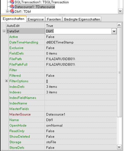The width and height of the screenshot is (125, 151).
Task: Collapse the Dbf1 tree node
Action: [x=7, y=11]
